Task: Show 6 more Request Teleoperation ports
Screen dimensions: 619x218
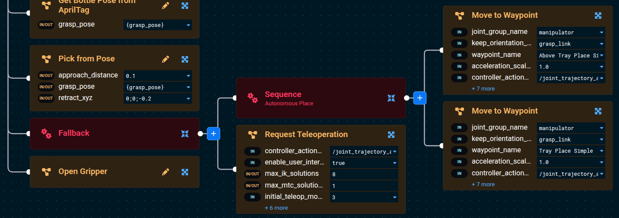Action: click(x=276, y=208)
